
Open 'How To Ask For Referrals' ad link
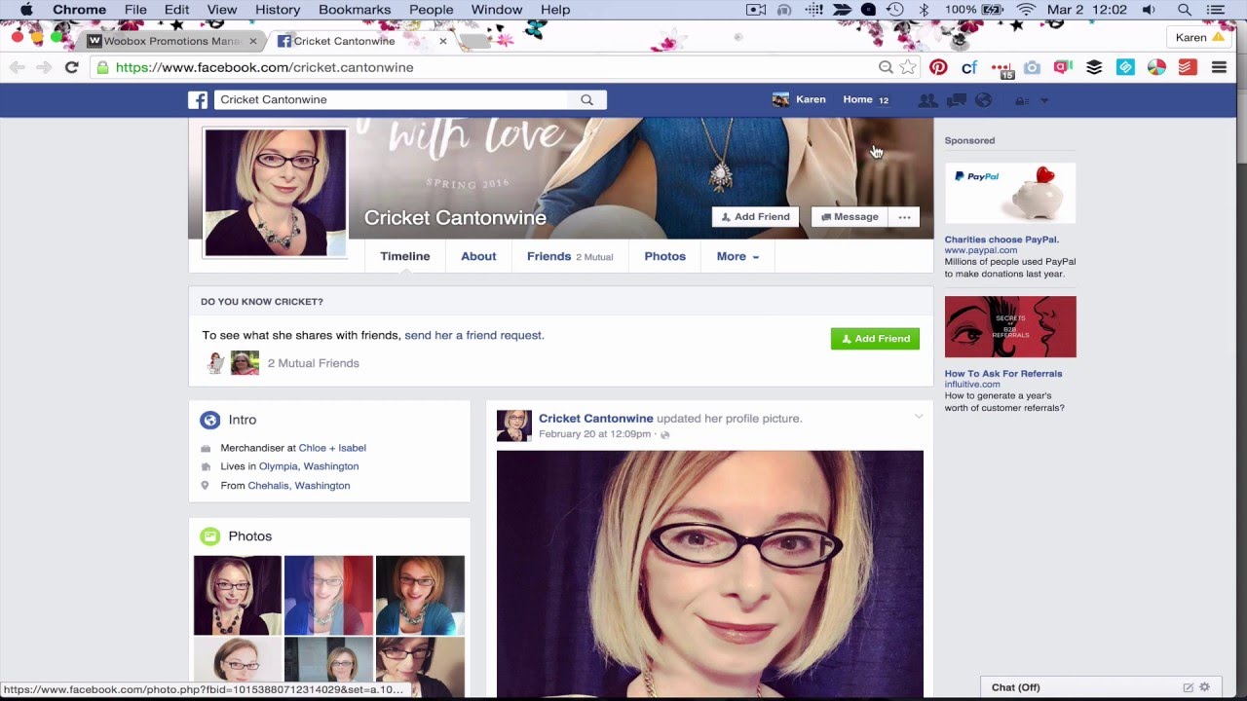(1003, 374)
